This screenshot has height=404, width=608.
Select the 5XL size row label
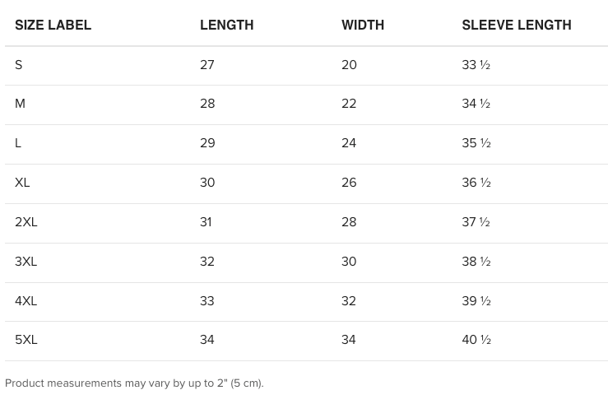tap(26, 340)
